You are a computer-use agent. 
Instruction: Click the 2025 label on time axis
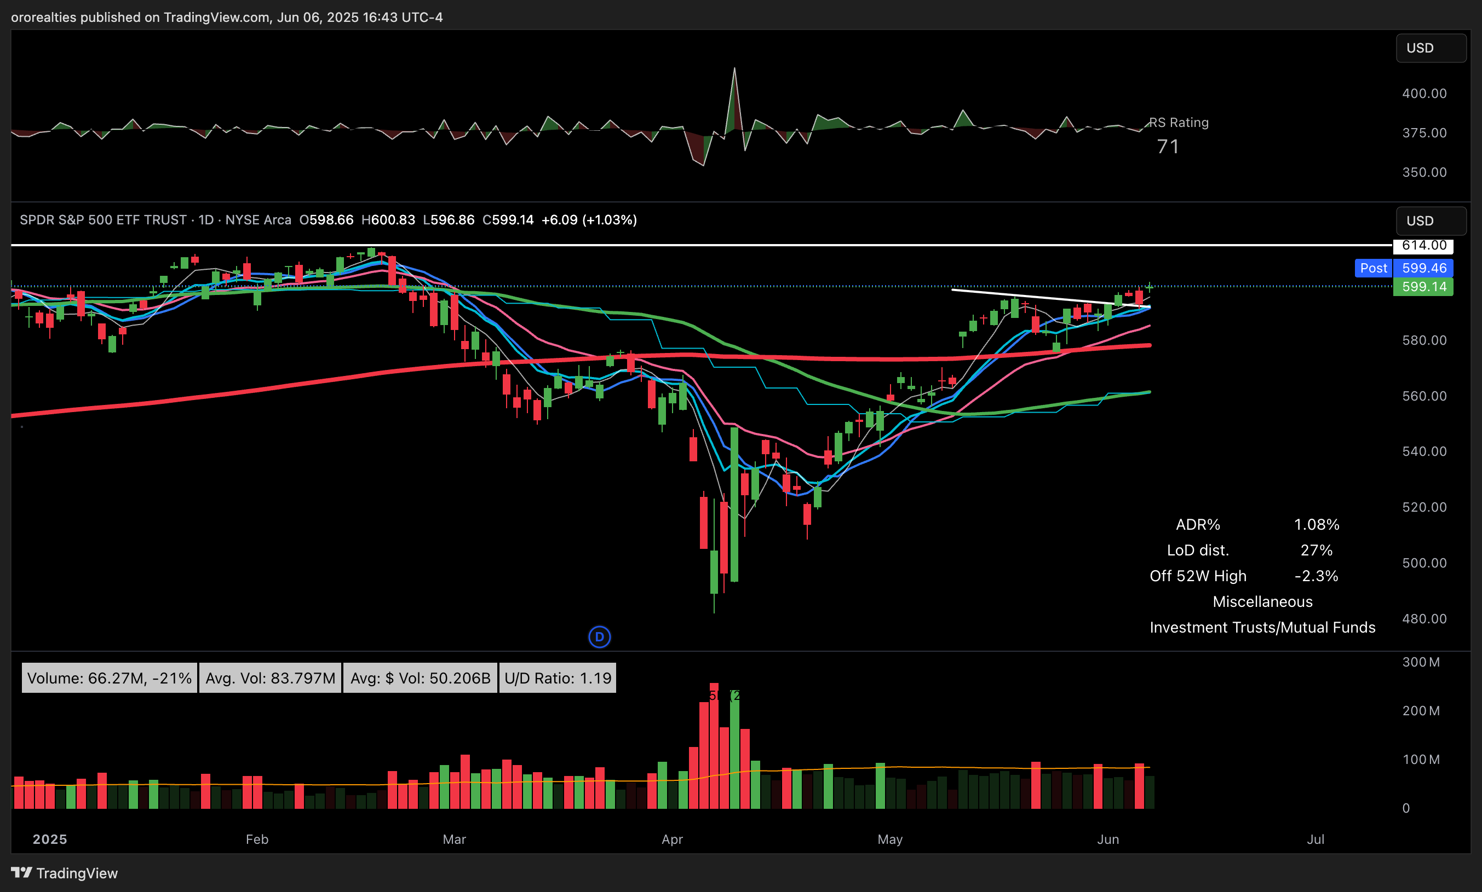point(50,839)
